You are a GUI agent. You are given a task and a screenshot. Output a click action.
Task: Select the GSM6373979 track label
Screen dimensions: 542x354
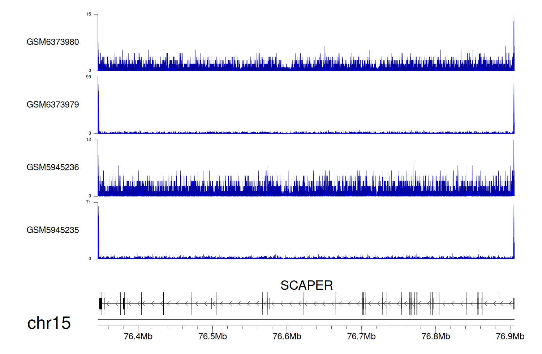click(x=53, y=105)
